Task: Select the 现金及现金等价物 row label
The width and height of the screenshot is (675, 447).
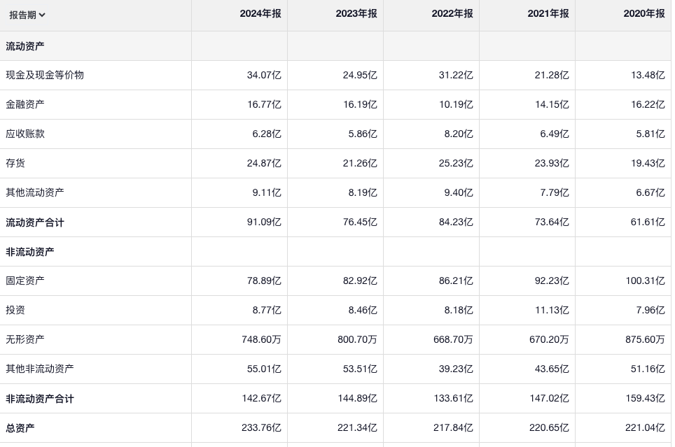Action: tap(45, 75)
